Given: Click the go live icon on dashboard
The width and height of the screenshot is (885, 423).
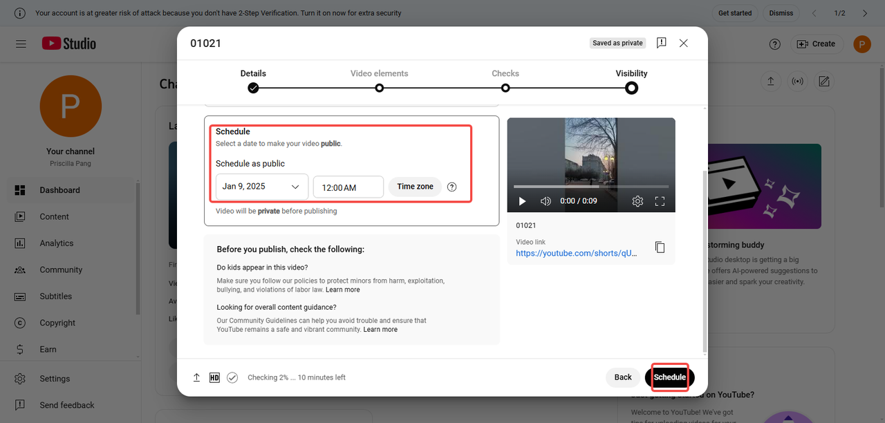Looking at the screenshot, I should pos(797,82).
